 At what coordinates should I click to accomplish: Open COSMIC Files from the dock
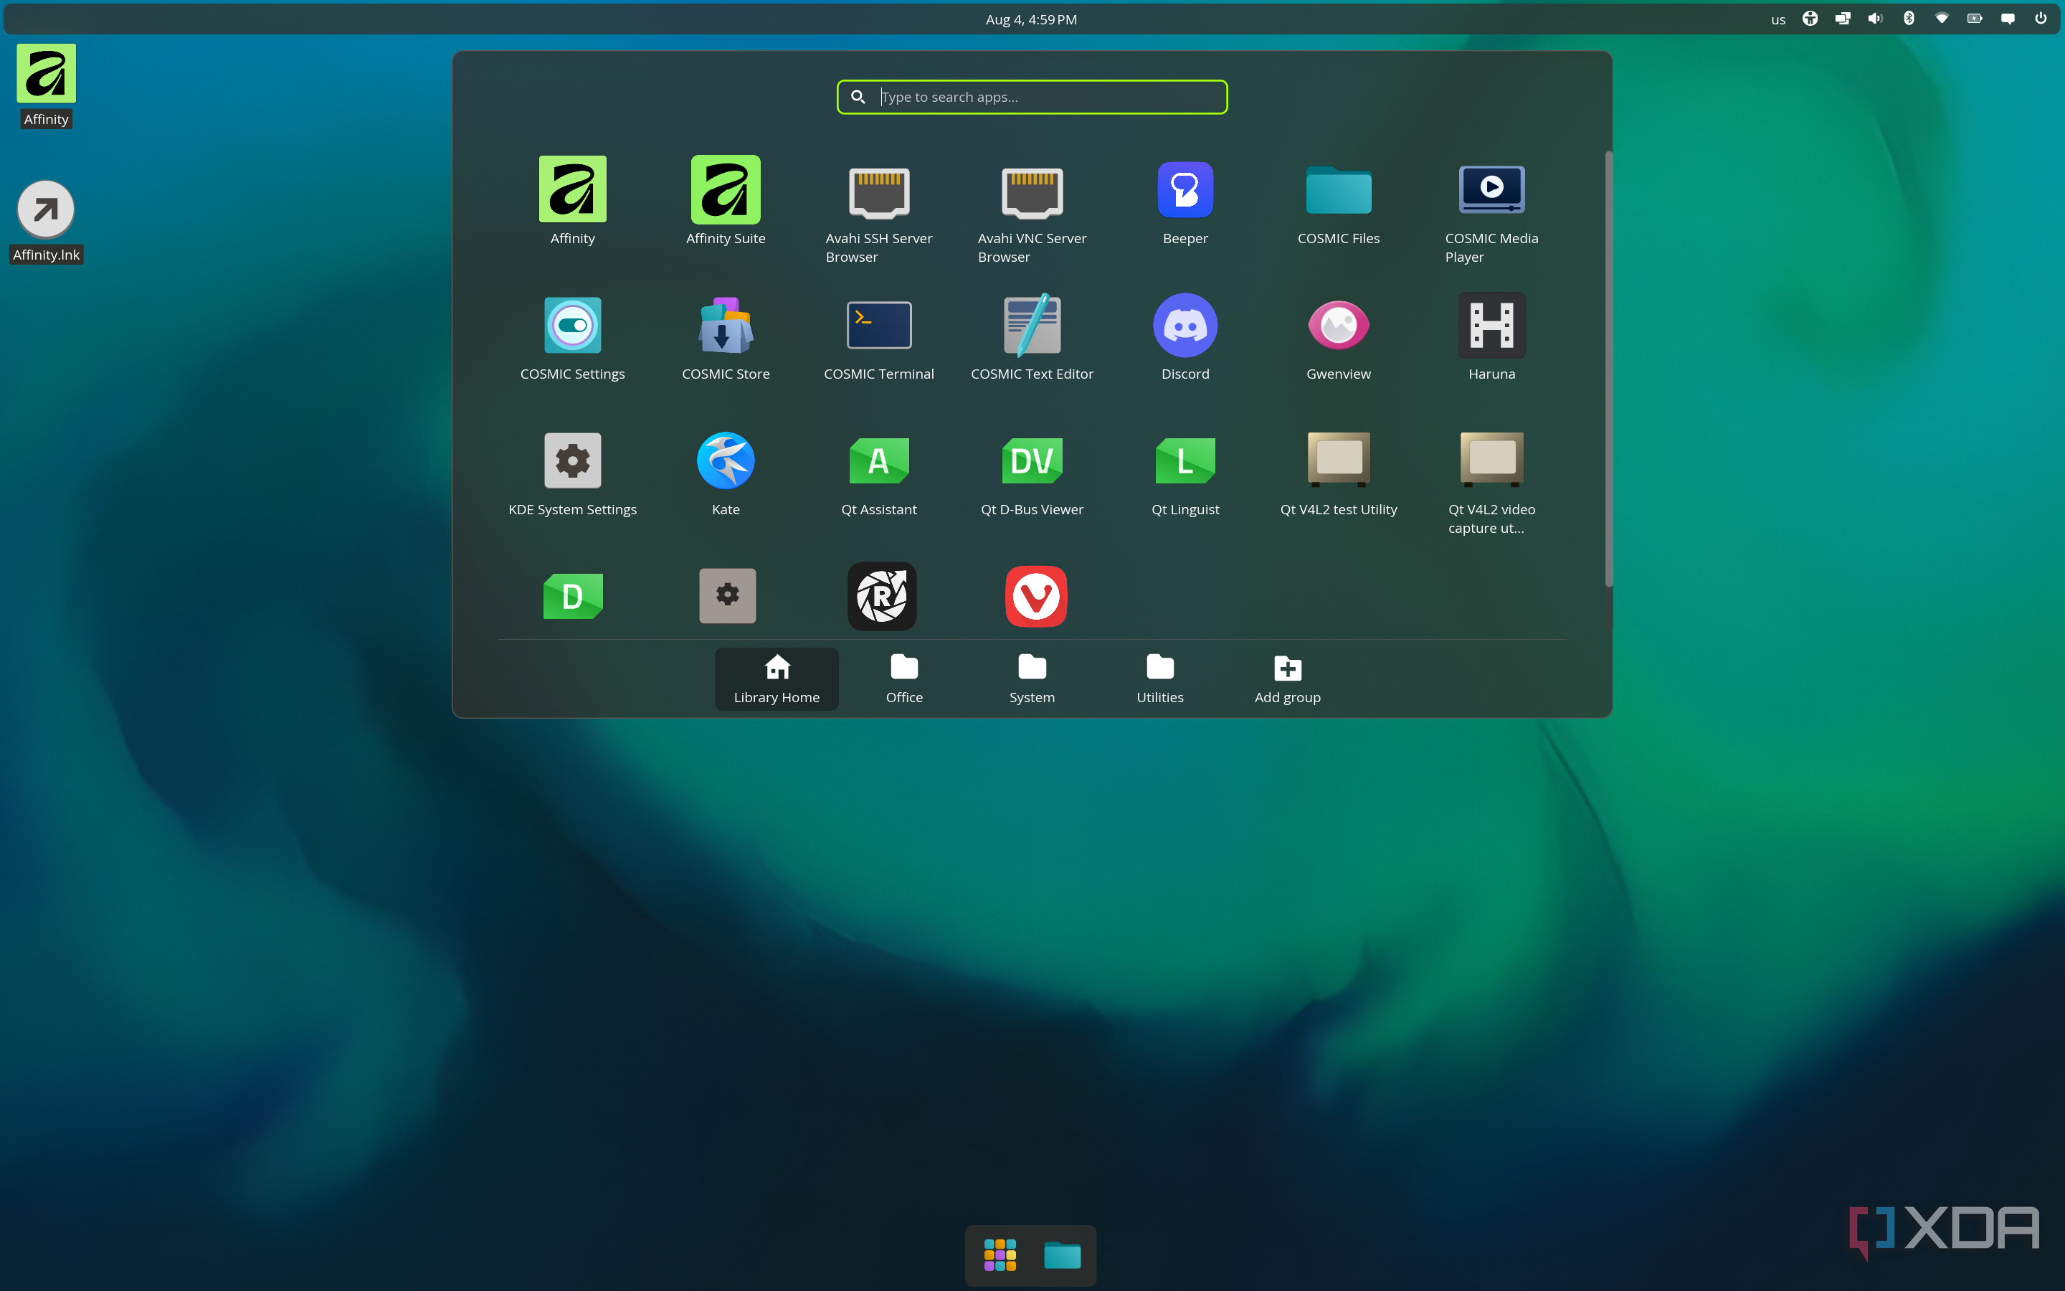click(1061, 1255)
